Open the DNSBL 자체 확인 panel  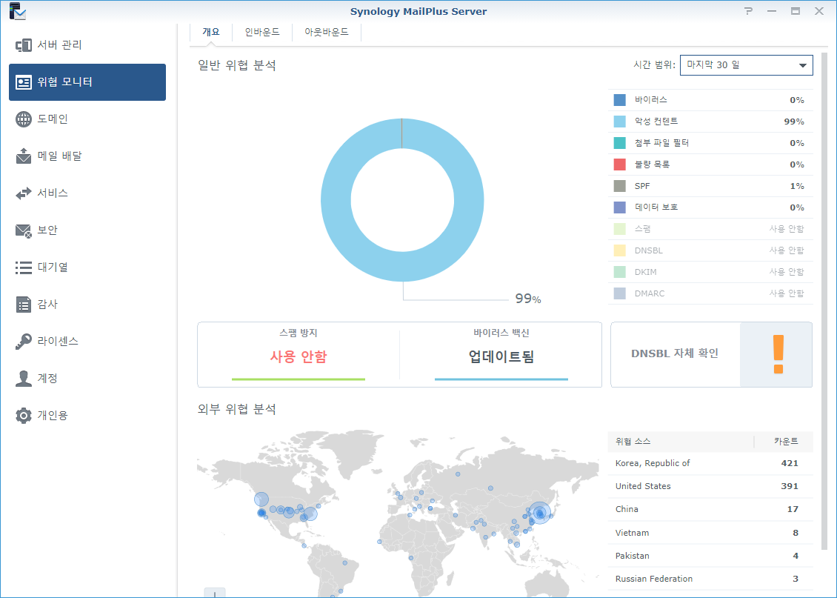[x=711, y=354]
